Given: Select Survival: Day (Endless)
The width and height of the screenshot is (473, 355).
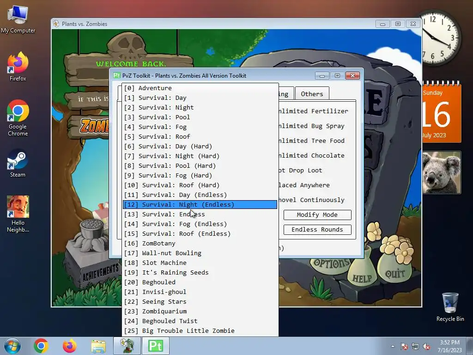Looking at the screenshot, I should (200, 195).
